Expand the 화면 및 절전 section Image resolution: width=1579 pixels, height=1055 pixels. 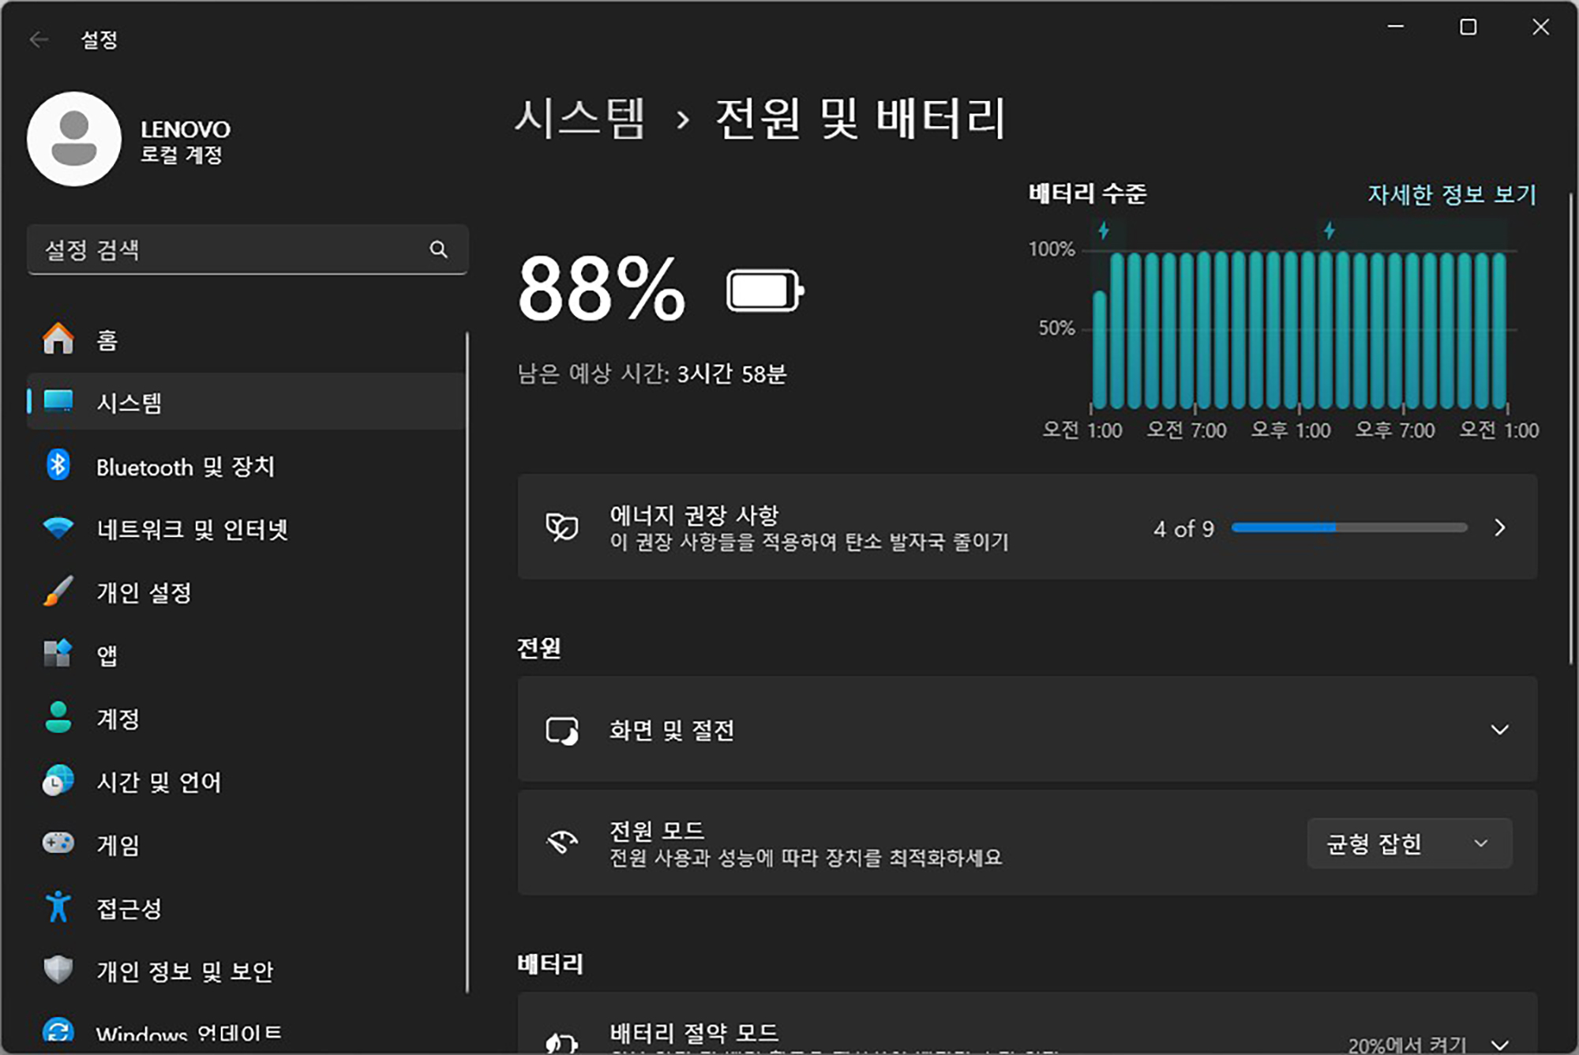click(1499, 730)
